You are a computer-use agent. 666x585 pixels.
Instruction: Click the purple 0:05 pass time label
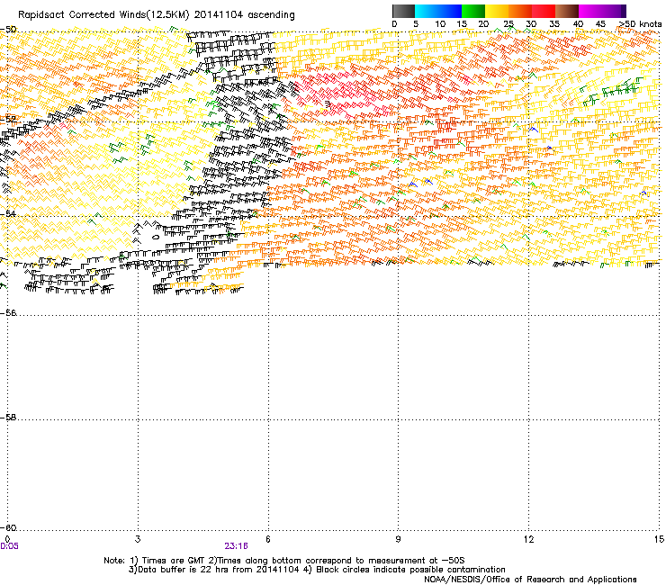[x=9, y=546]
